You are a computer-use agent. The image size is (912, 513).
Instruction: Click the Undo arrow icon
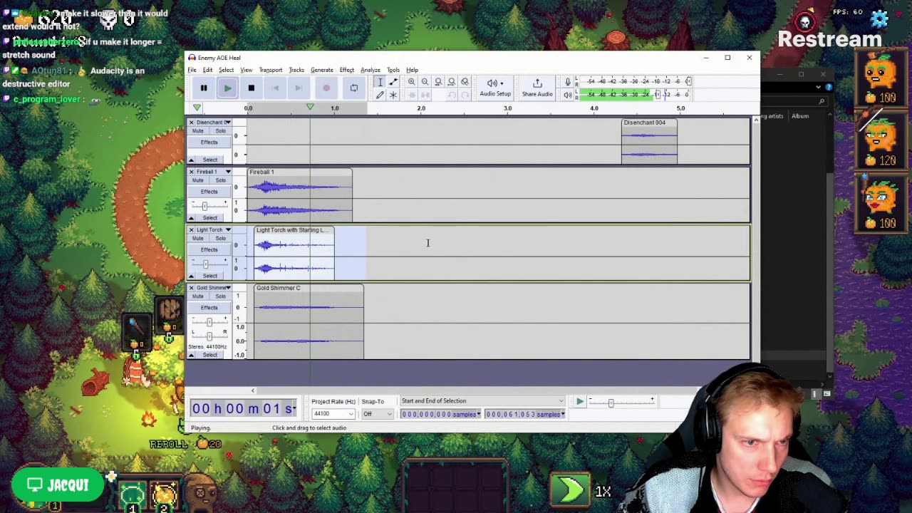[451, 95]
